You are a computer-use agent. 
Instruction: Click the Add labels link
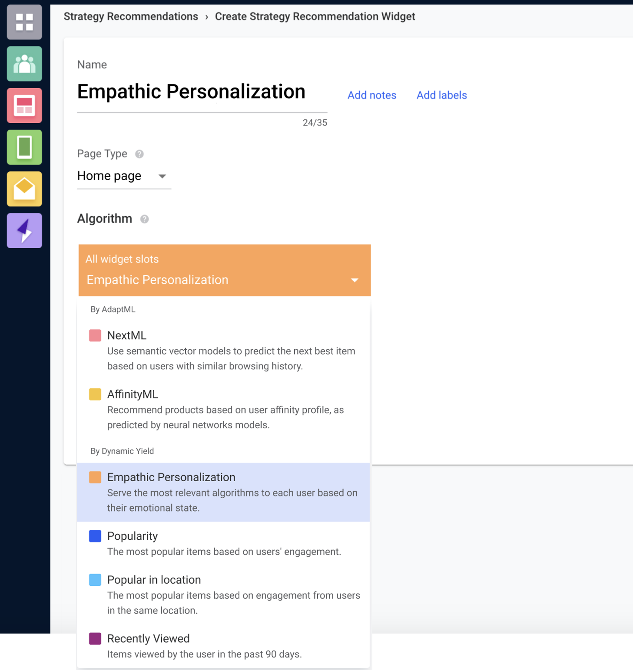point(442,95)
